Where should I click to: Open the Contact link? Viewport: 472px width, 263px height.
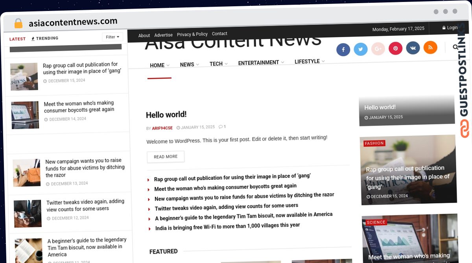(x=219, y=34)
